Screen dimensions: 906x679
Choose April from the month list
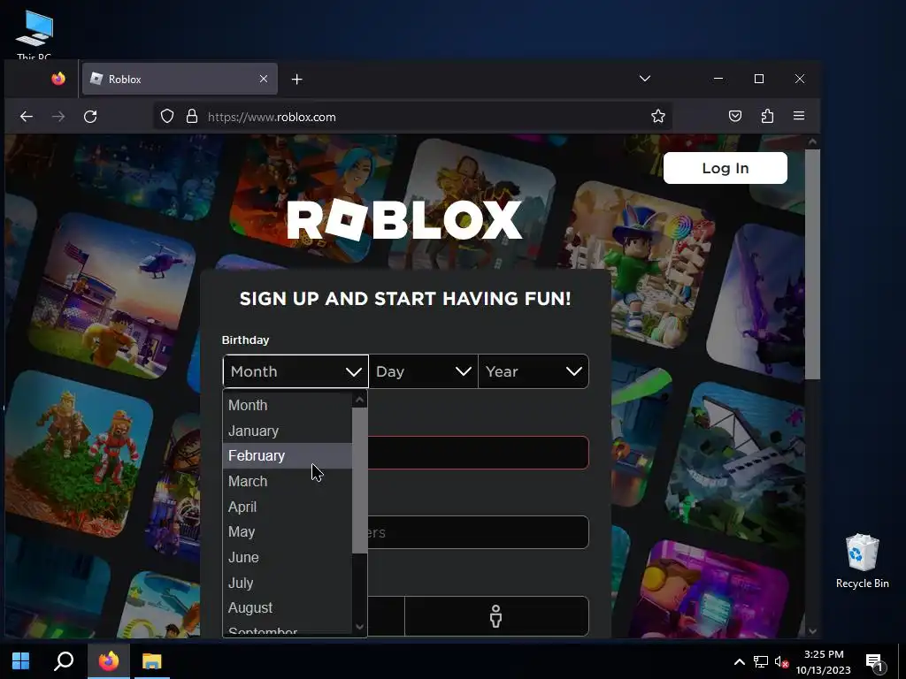[288, 507]
